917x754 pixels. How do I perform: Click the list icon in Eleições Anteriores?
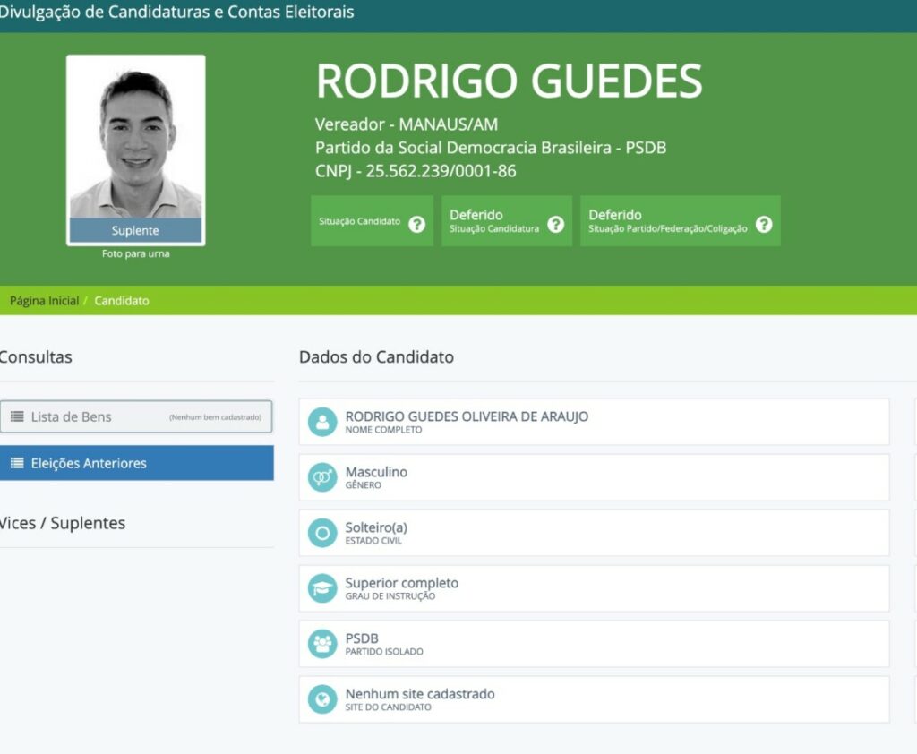point(16,463)
